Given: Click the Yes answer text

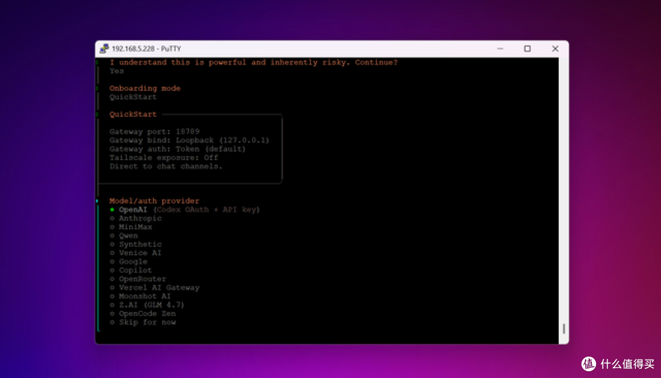Looking at the screenshot, I should 117,71.
